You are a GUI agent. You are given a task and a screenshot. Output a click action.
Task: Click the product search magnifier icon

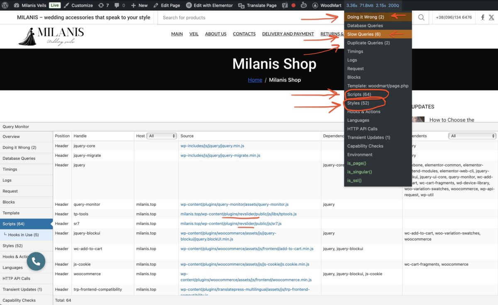[421, 17]
